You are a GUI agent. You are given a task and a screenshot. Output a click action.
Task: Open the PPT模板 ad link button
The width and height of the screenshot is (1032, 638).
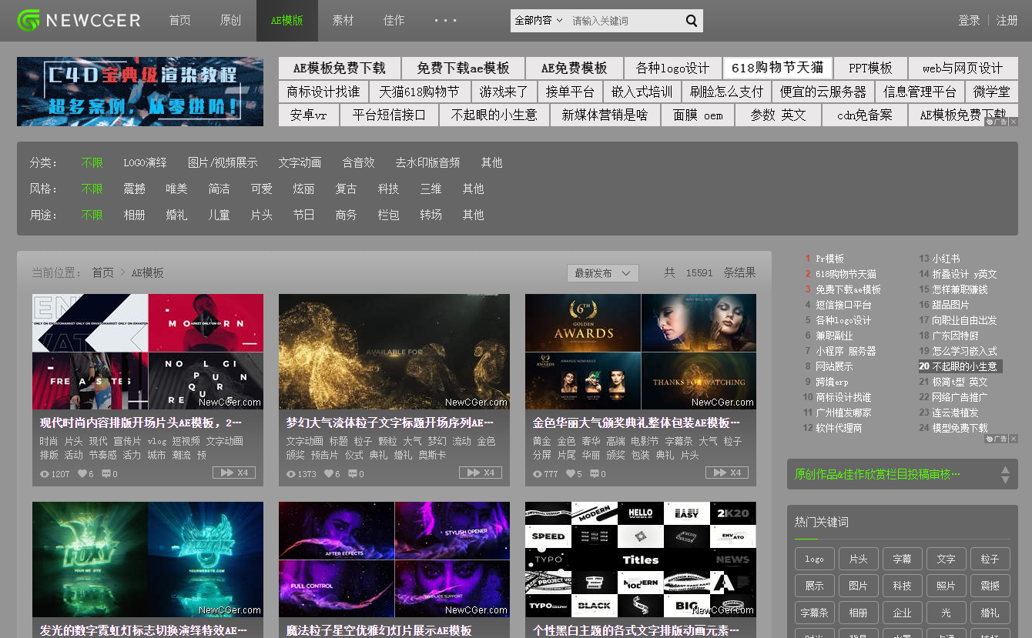click(870, 68)
